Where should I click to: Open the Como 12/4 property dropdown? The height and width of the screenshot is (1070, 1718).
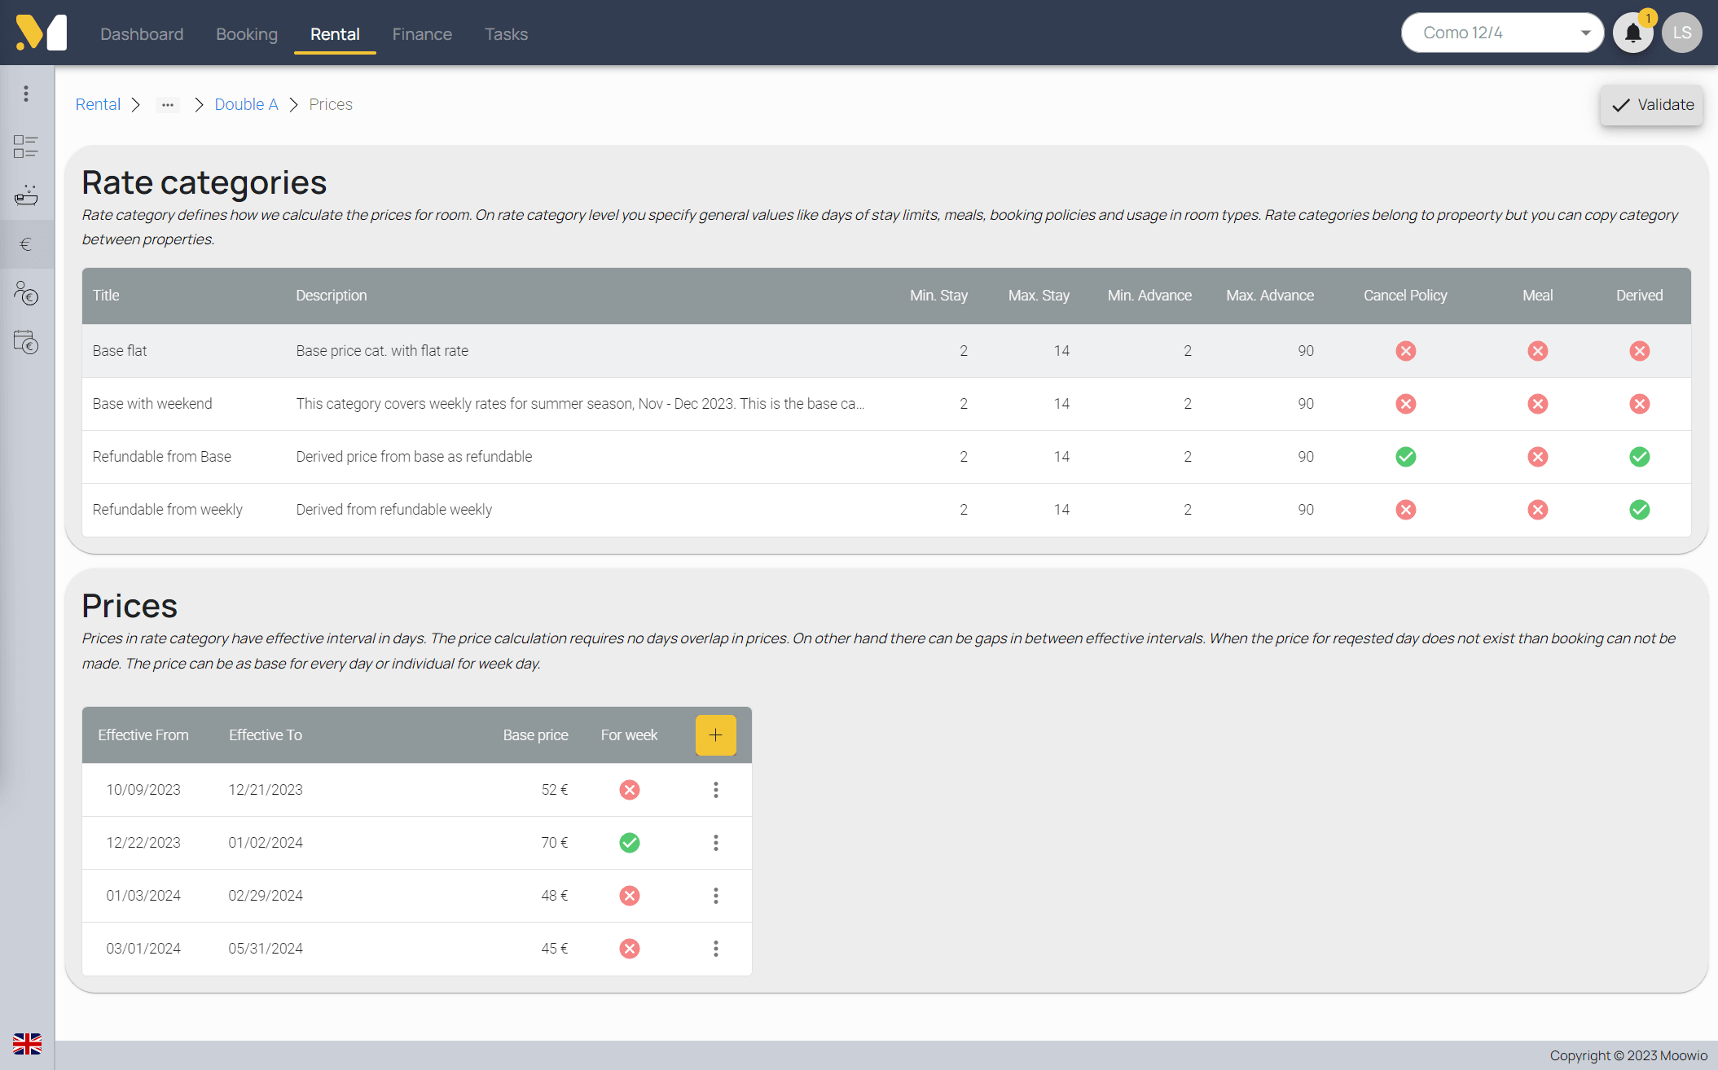(1502, 33)
